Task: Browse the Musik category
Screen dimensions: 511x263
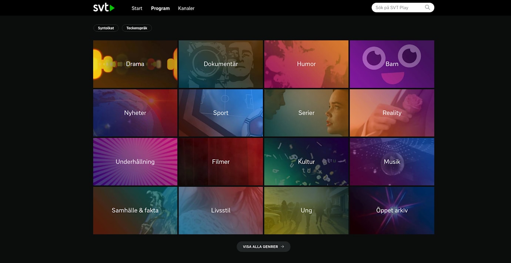Action: click(x=392, y=162)
